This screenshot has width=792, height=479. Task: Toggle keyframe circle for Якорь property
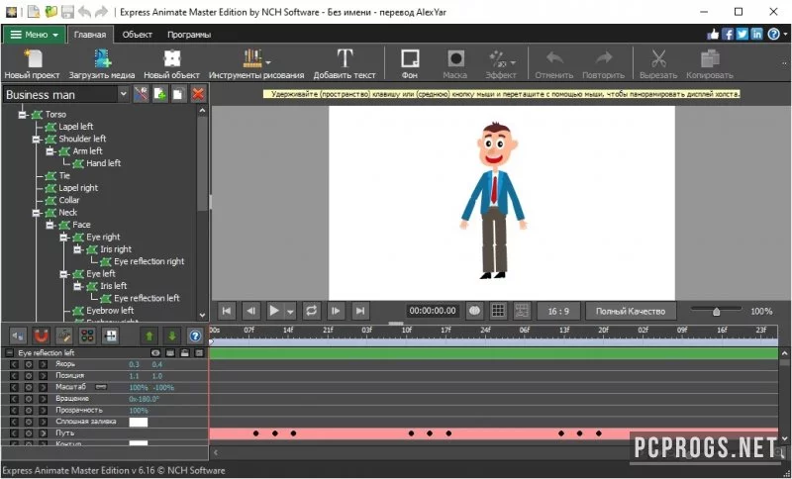pyautogui.click(x=29, y=364)
